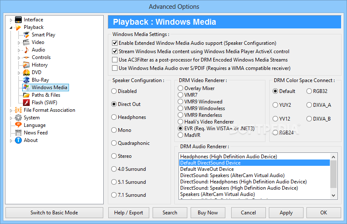Expand the System tree node
347x224 pixels.
click(x=11, y=118)
